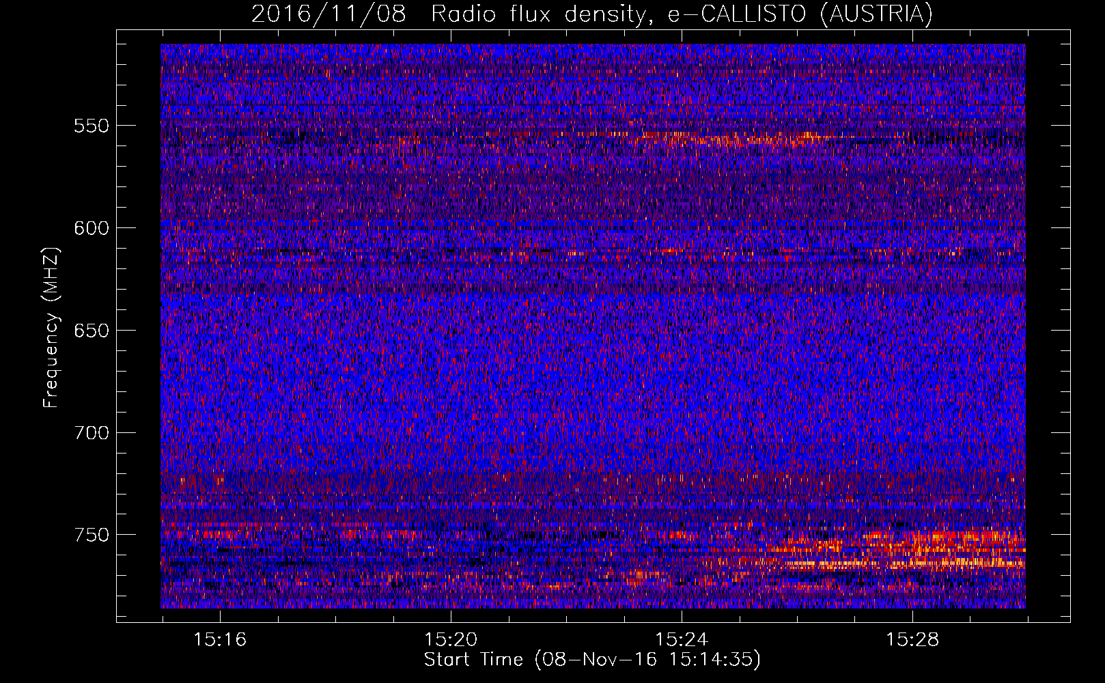The width and height of the screenshot is (1105, 683).
Task: Click the 15:16 time tick label
Action: [220, 640]
